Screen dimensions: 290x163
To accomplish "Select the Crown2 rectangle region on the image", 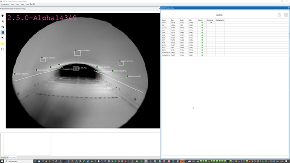I will tap(78, 53).
